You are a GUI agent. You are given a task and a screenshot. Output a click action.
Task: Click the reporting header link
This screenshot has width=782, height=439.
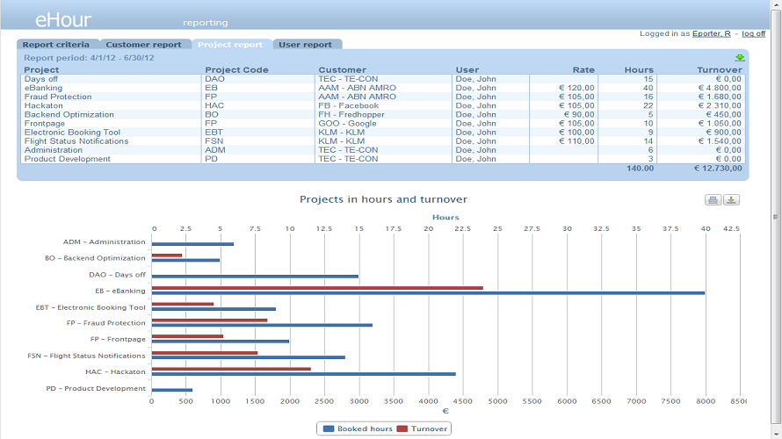coord(205,23)
